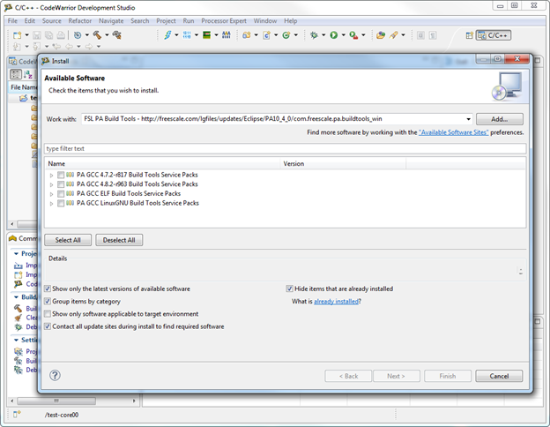Open the Project menu
This screenshot has width=550, height=427.
click(x=166, y=21)
